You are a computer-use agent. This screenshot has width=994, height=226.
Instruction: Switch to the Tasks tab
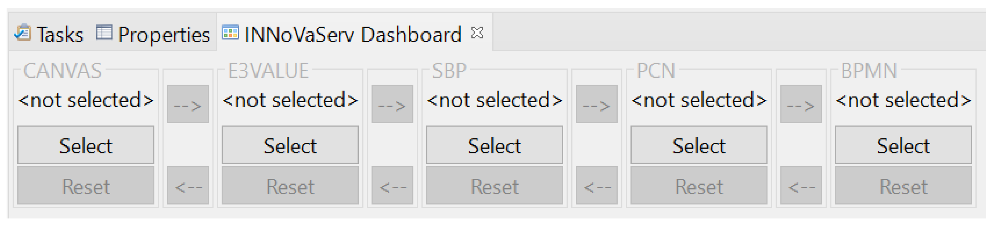(60, 35)
